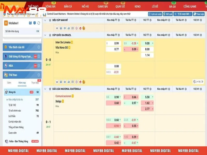Open the Nổ Hũ menu tab
Image resolution: width=207 pixels, height=155 pixels.
click(x=85, y=6)
